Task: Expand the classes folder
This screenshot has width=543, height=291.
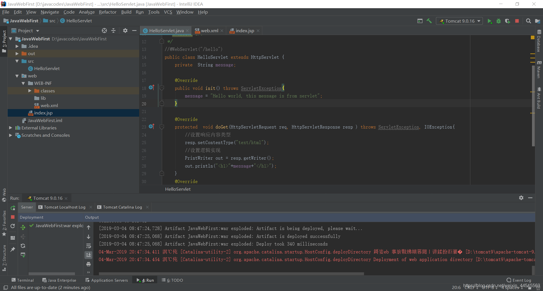Action: (30, 91)
